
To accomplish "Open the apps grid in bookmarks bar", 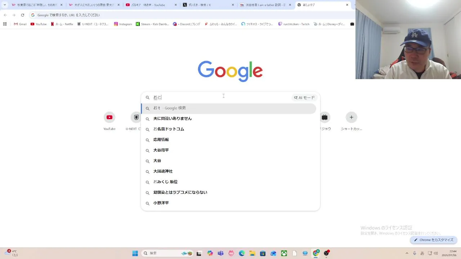I will coord(5,24).
